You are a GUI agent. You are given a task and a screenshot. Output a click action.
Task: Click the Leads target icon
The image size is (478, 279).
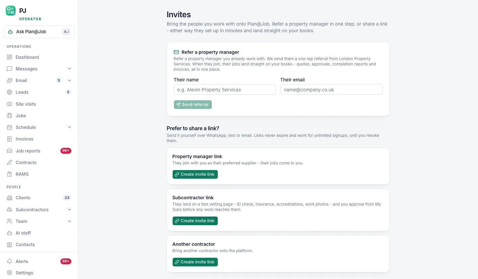[x=9, y=92]
